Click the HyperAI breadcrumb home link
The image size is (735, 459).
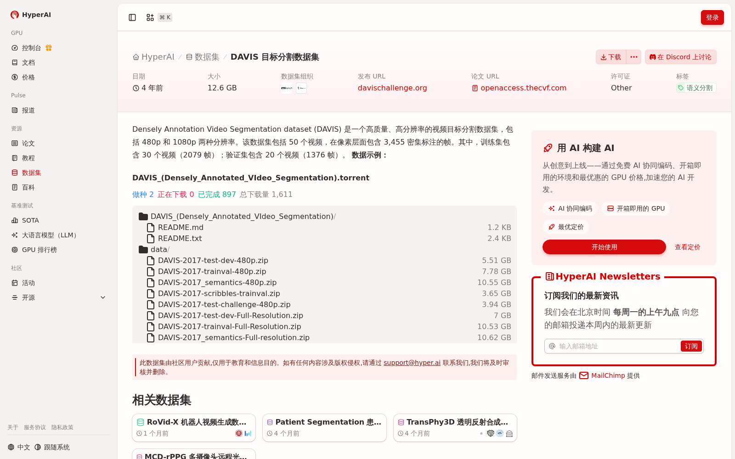tap(153, 57)
